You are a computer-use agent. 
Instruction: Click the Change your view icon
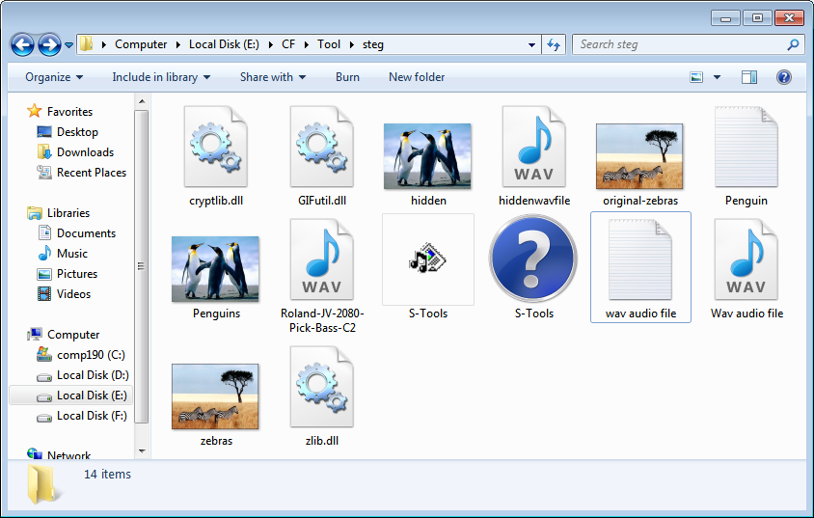(696, 77)
